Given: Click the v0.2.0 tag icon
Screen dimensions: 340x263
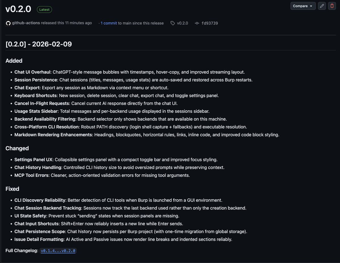Looking at the screenshot, I should tap(173, 23).
